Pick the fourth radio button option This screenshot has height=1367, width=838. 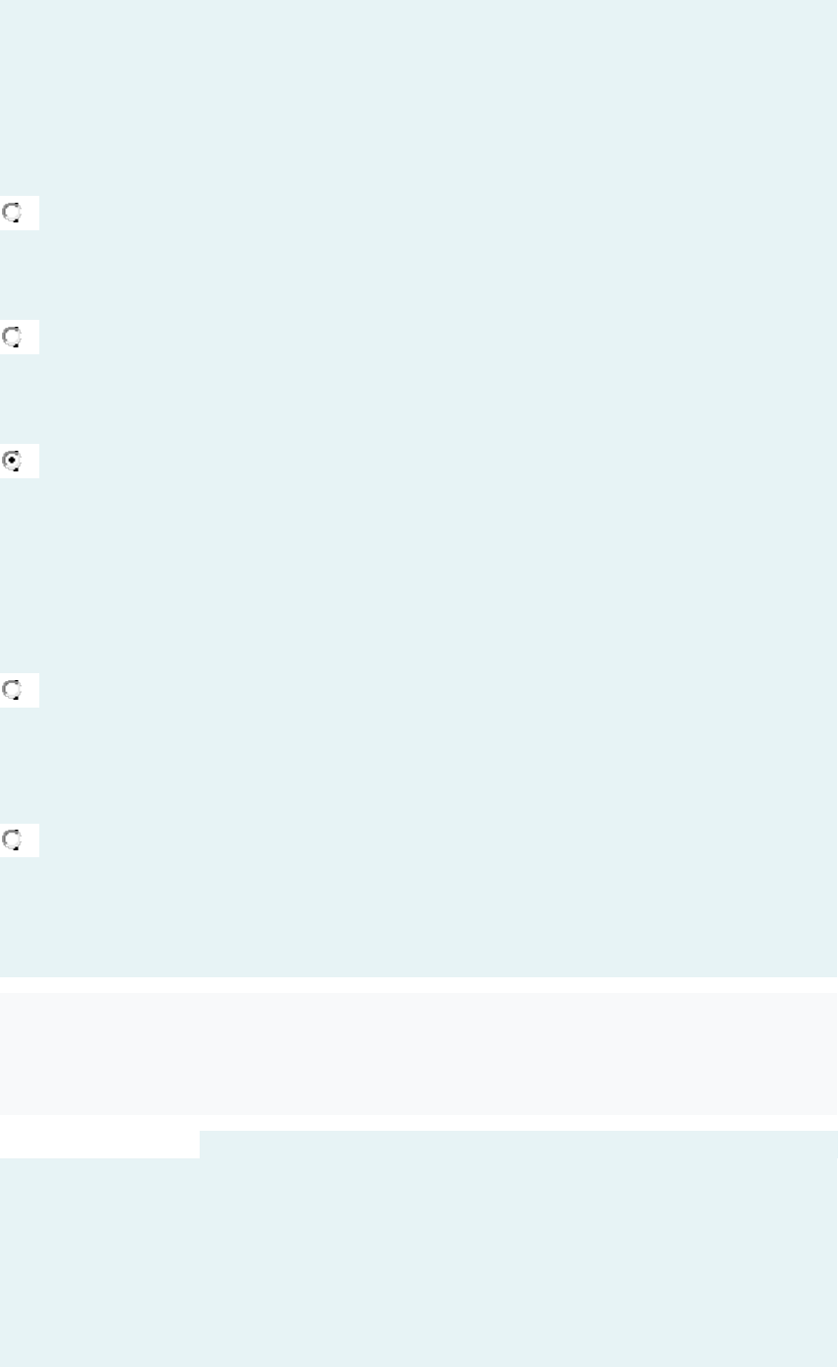click(12, 690)
